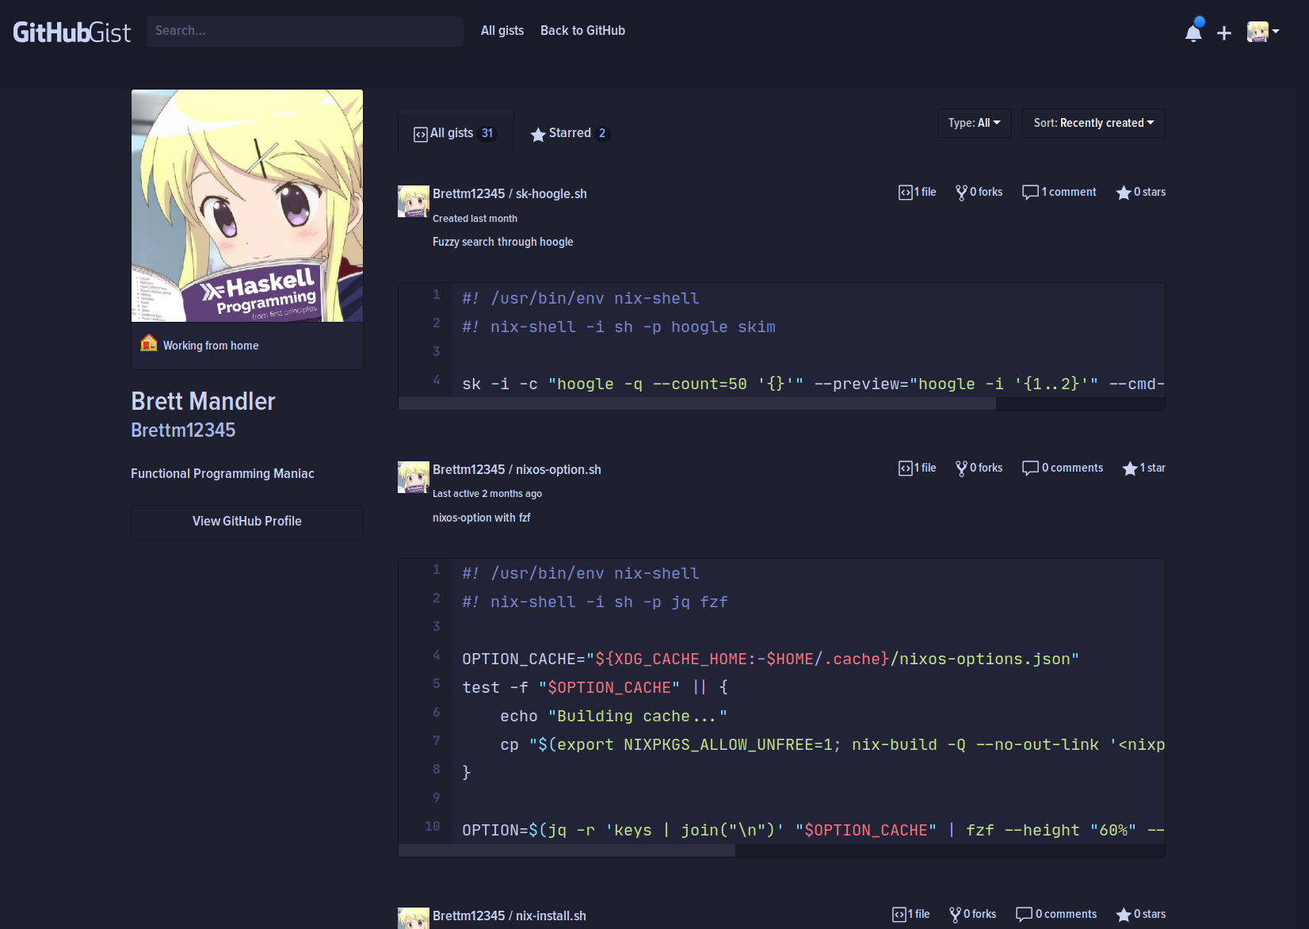This screenshot has height=929, width=1309.
Task: Open comments on the nixos-option.sh gist
Action: [x=1062, y=468]
